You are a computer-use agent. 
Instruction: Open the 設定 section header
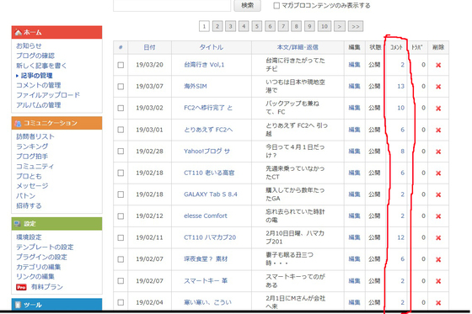[x=57, y=224]
